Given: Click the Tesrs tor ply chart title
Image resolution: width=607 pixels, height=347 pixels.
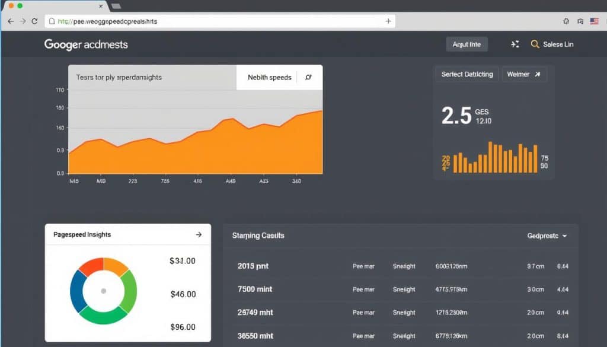Looking at the screenshot, I should pyautogui.click(x=119, y=78).
